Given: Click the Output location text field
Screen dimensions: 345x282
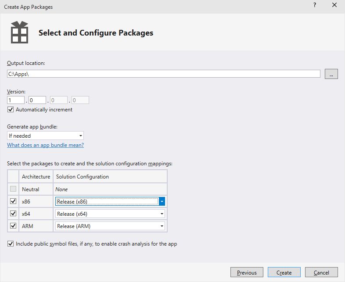Looking at the screenshot, I should [163, 74].
